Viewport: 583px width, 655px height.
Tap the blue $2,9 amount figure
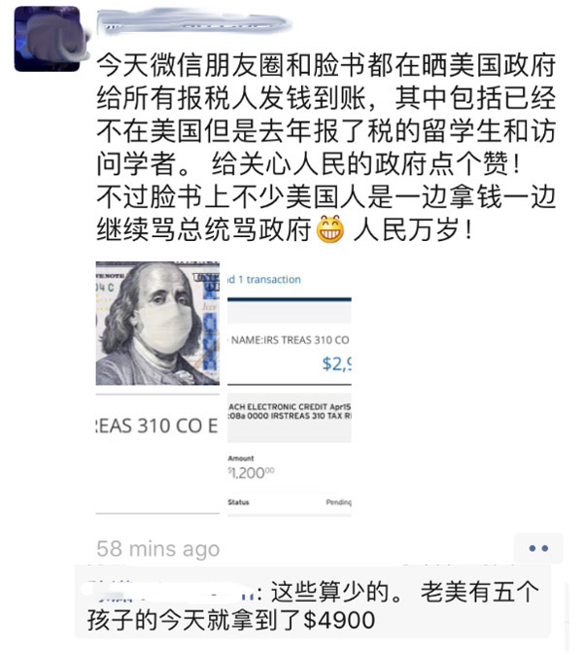336,364
